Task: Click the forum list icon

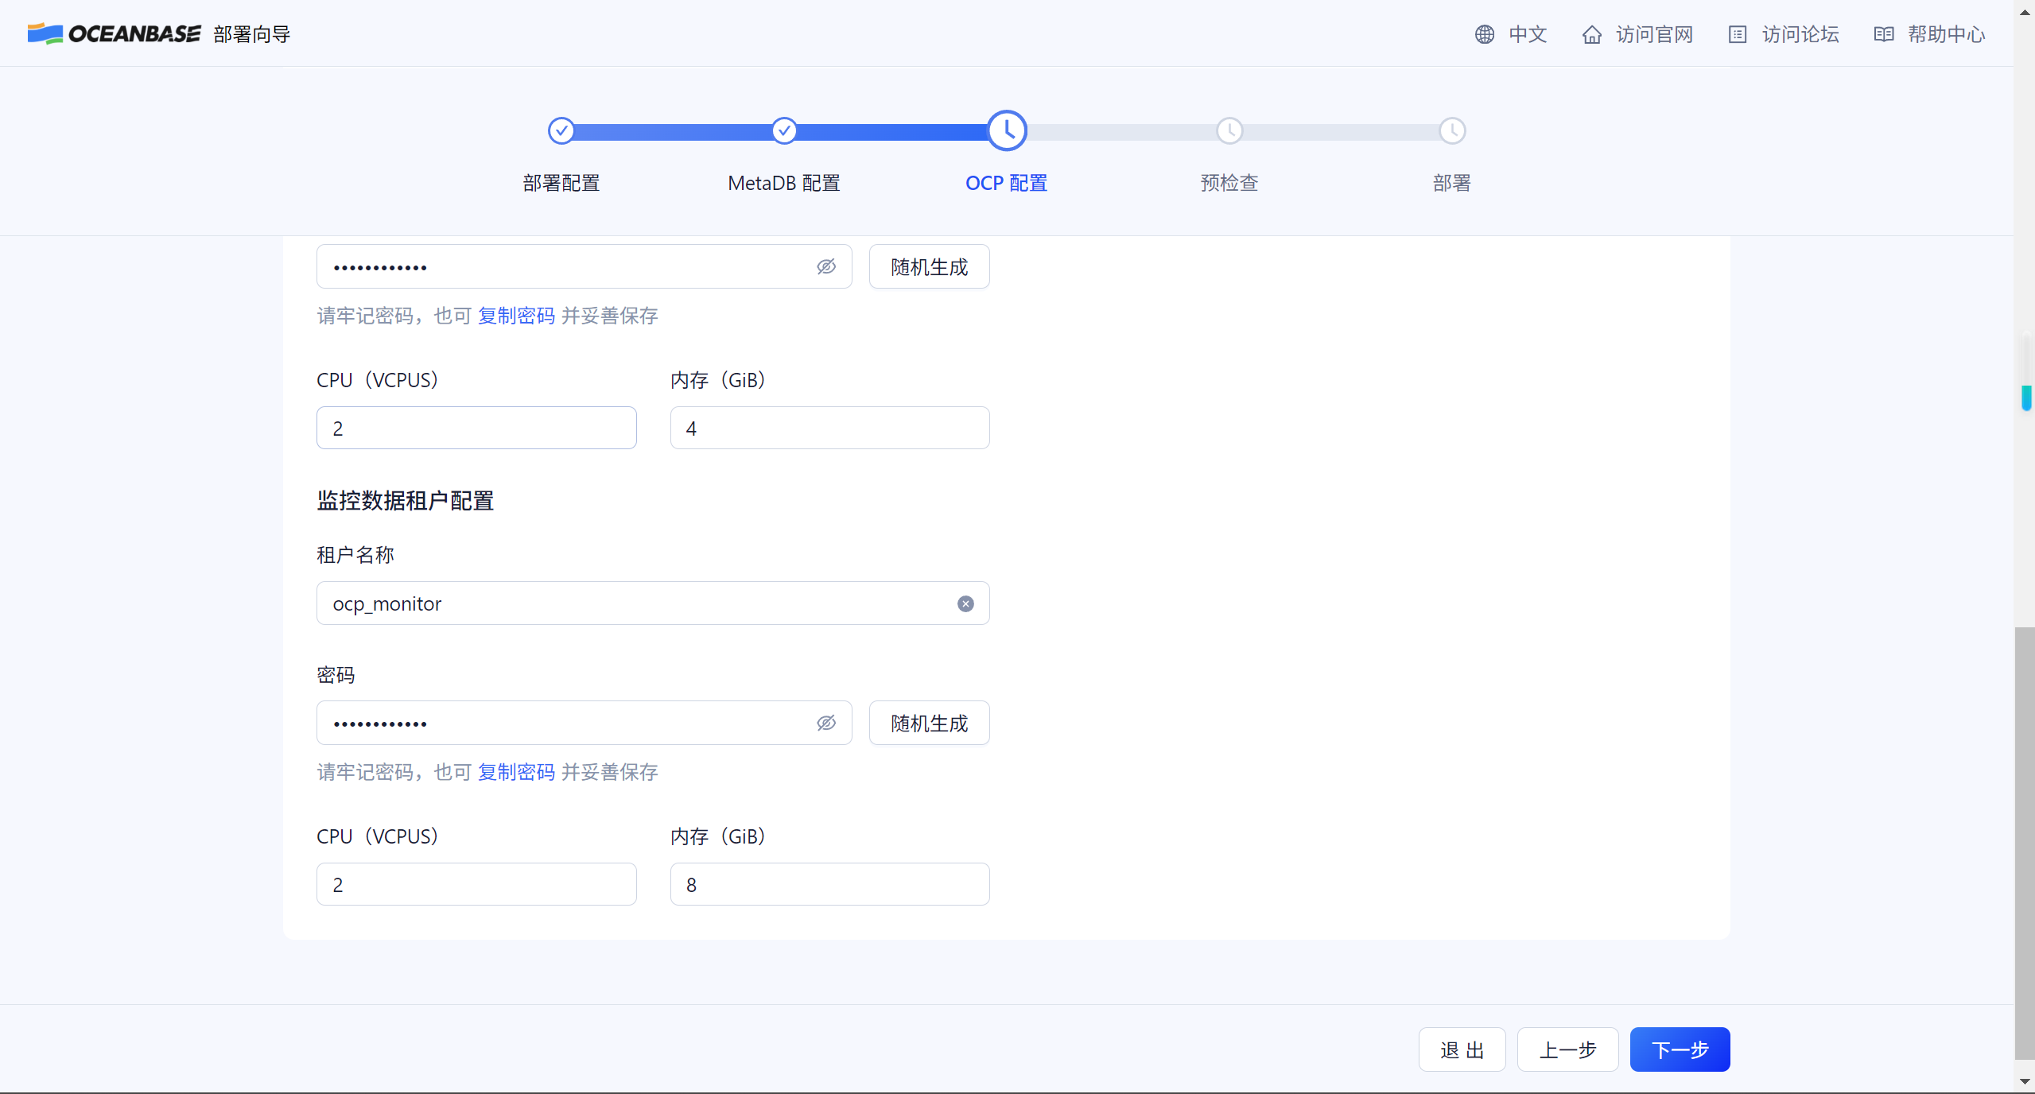Action: tap(1737, 34)
